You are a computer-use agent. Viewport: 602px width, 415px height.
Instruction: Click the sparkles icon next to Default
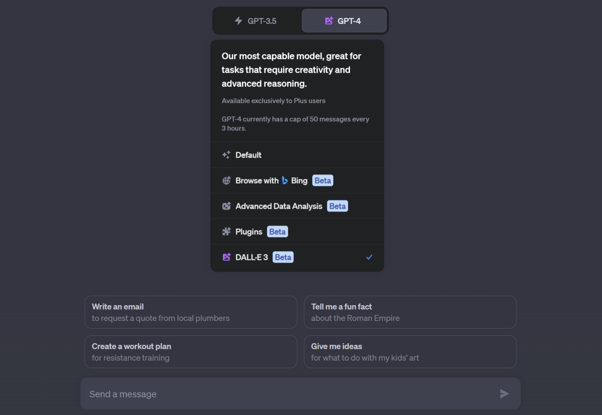coord(226,155)
